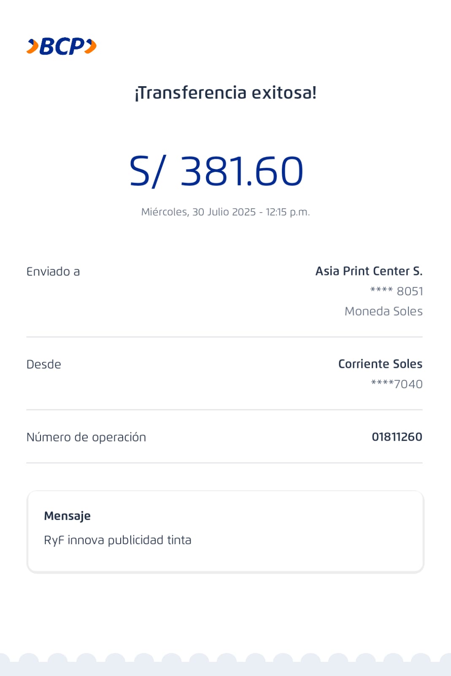The height and width of the screenshot is (676, 451).
Task: Click the orange chevron right of BCP letters
Action: pos(90,46)
